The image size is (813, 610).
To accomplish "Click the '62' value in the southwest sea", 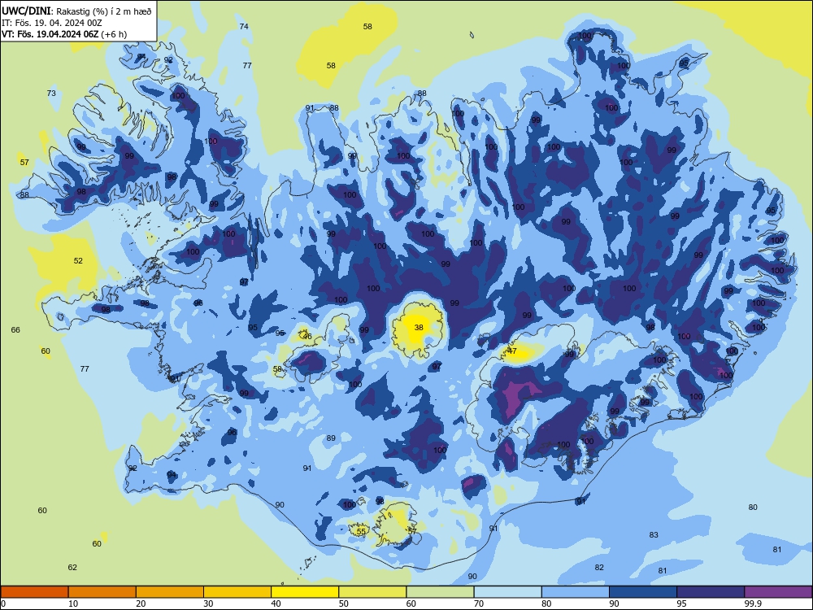I will tap(72, 568).
